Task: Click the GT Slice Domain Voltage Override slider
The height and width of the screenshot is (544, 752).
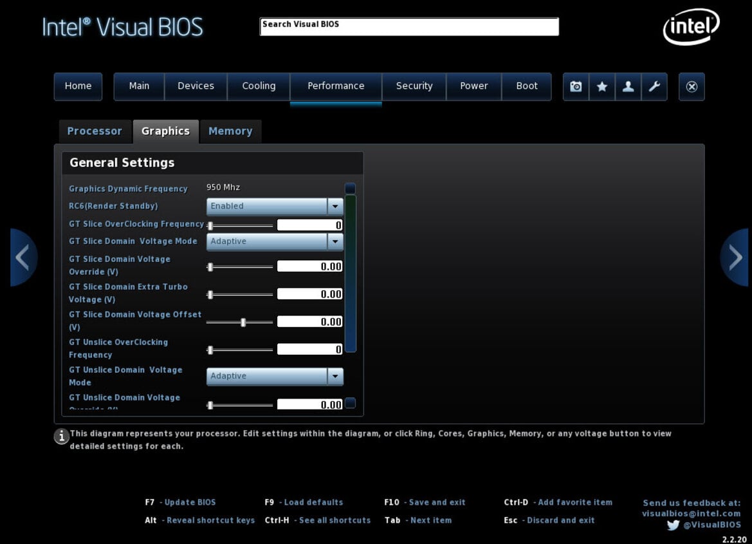Action: pyautogui.click(x=240, y=267)
